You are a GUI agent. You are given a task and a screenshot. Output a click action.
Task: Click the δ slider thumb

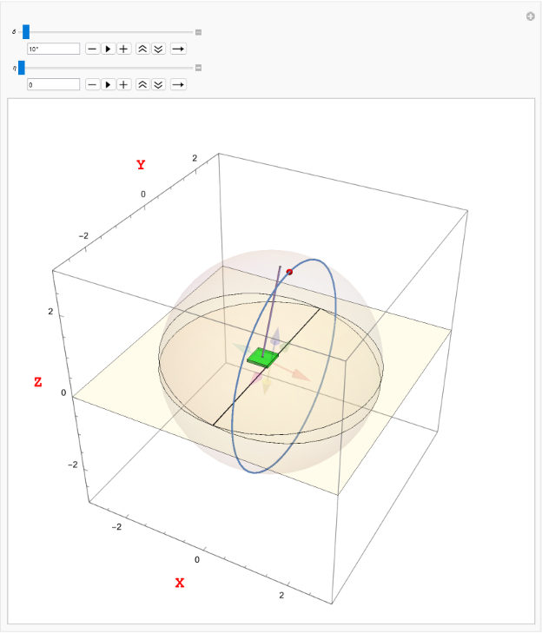26,32
